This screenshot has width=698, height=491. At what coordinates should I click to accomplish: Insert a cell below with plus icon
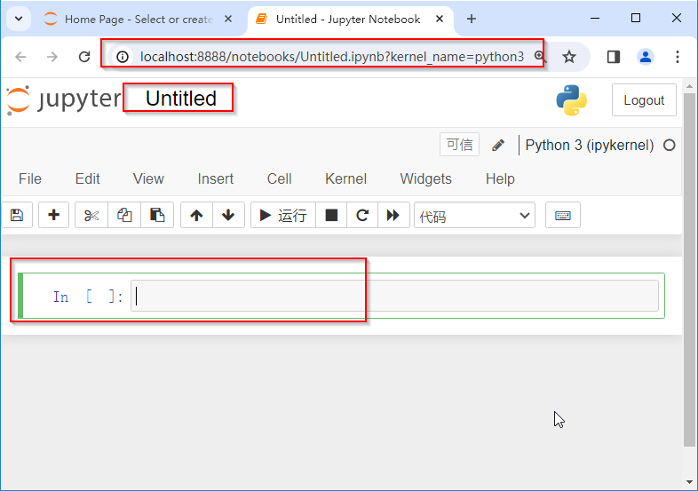tap(53, 215)
